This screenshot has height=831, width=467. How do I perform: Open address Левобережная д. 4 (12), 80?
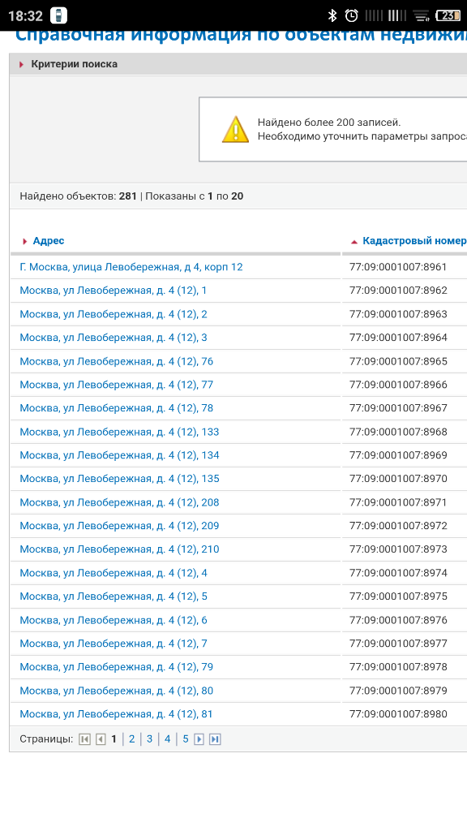[x=117, y=691]
